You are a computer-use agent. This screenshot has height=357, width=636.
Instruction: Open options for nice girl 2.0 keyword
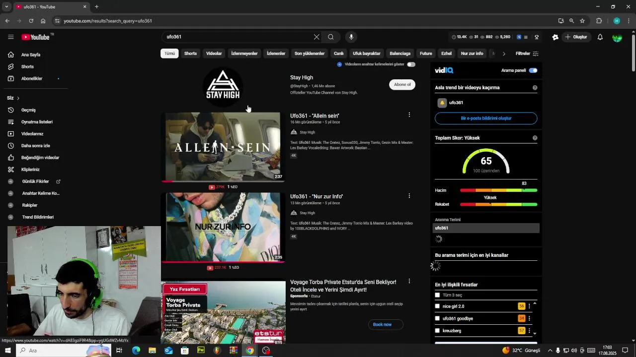click(x=529, y=306)
